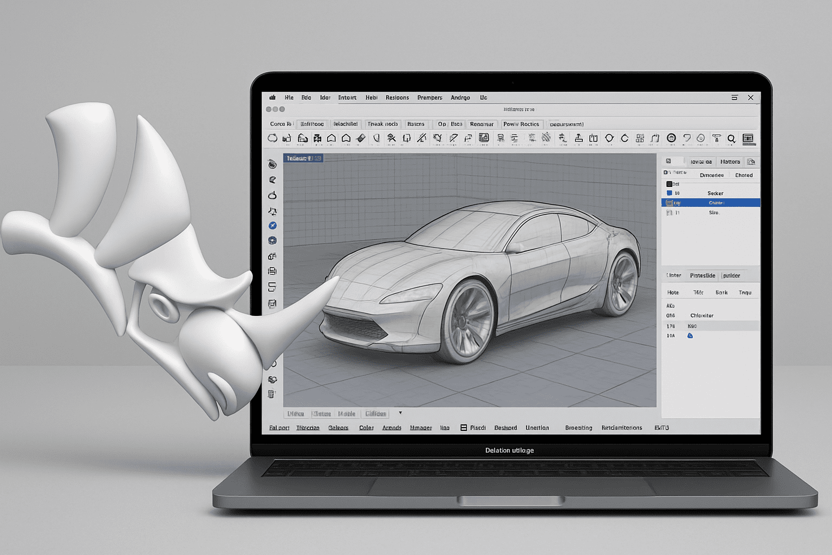The height and width of the screenshot is (555, 832).
Task: Switch to the Powiv Roctics toolbar tab
Action: coord(521,124)
